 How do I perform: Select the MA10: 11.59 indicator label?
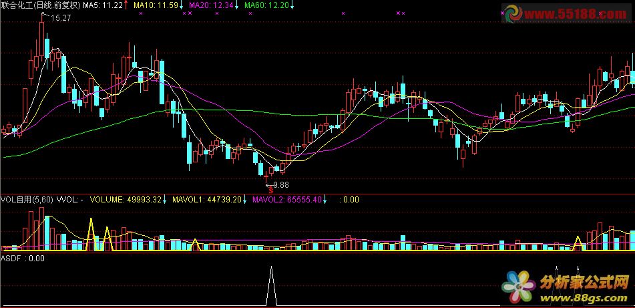156,5
